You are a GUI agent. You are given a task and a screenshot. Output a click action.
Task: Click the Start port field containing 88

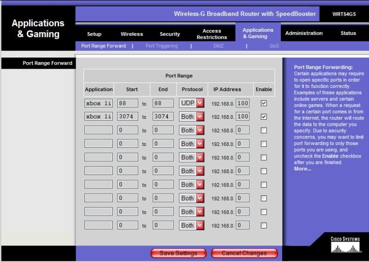point(127,103)
